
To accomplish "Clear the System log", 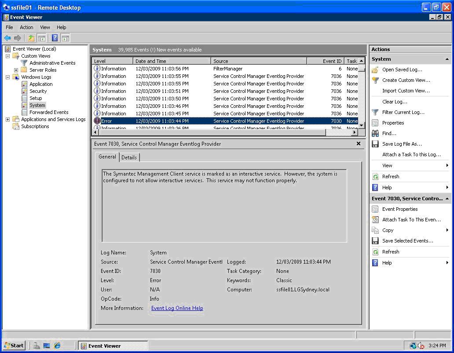I will (394, 102).
